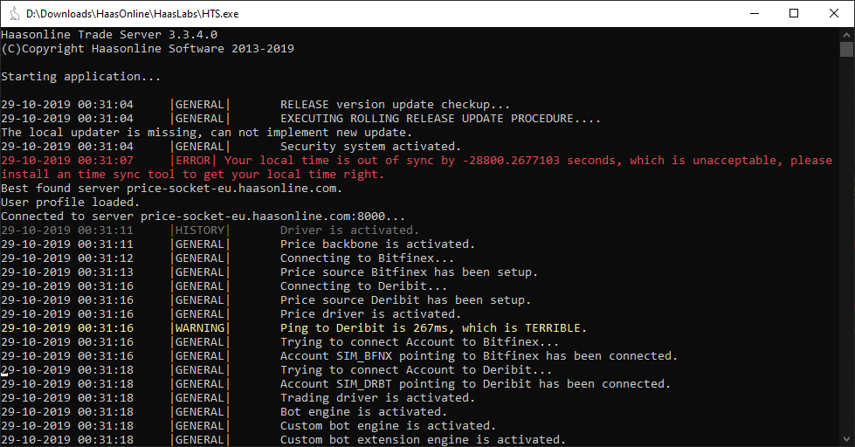
Task: Open the HTS.exe console system menu icon
Action: click(x=14, y=14)
